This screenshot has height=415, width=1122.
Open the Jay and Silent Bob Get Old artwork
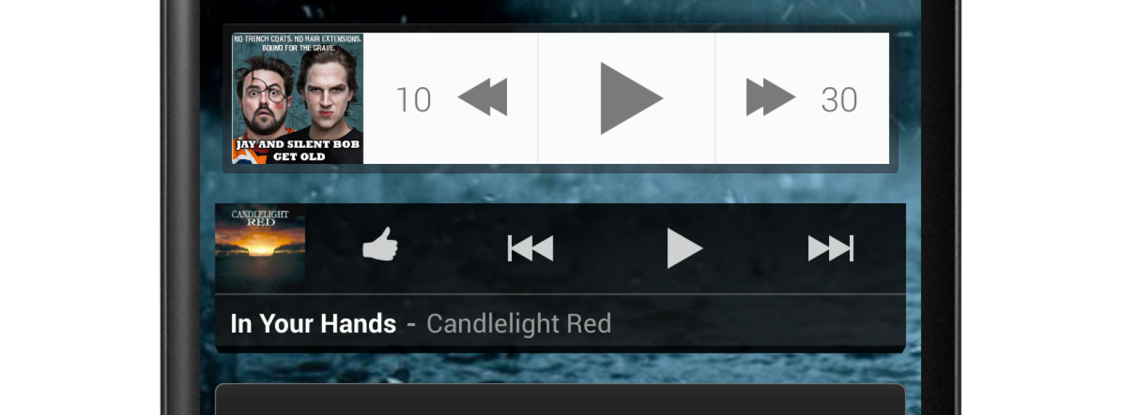(298, 98)
